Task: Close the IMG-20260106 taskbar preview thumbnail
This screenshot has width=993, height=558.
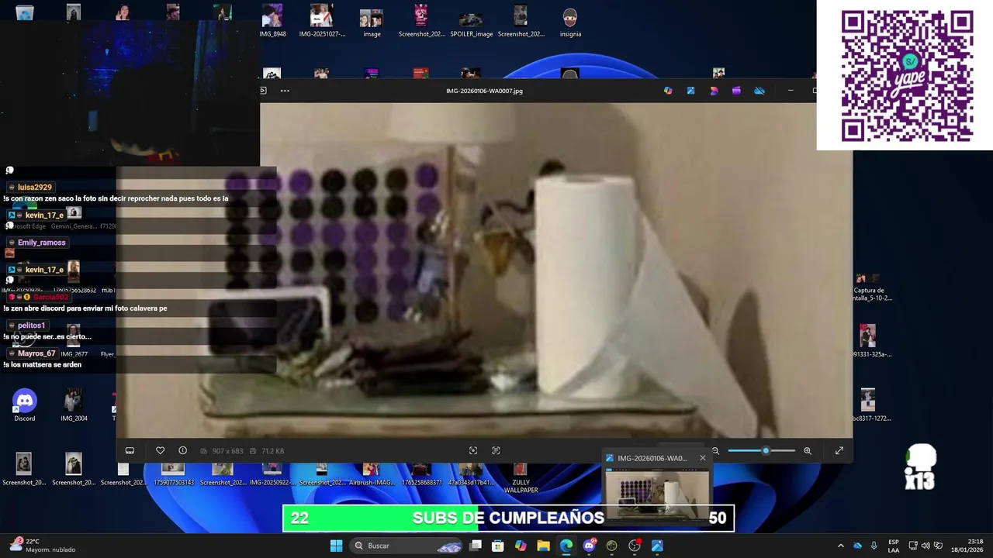Action: 703,458
